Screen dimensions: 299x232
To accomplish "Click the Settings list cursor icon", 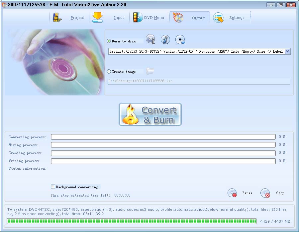I will (x=218, y=18).
